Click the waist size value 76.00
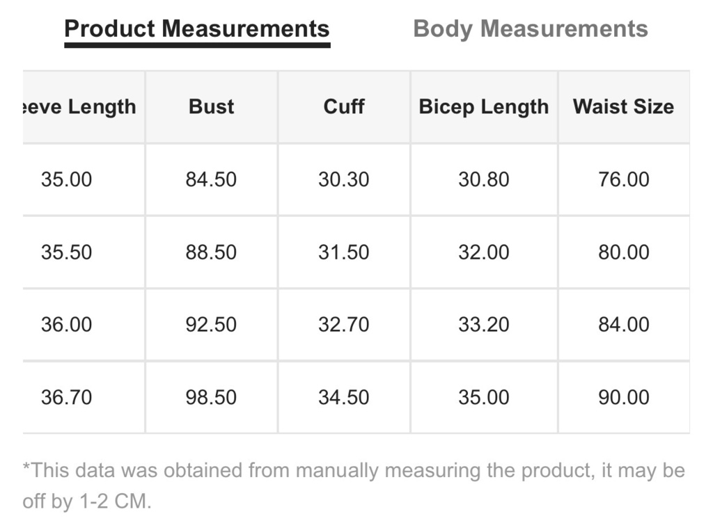The width and height of the screenshot is (713, 523). [x=624, y=179]
